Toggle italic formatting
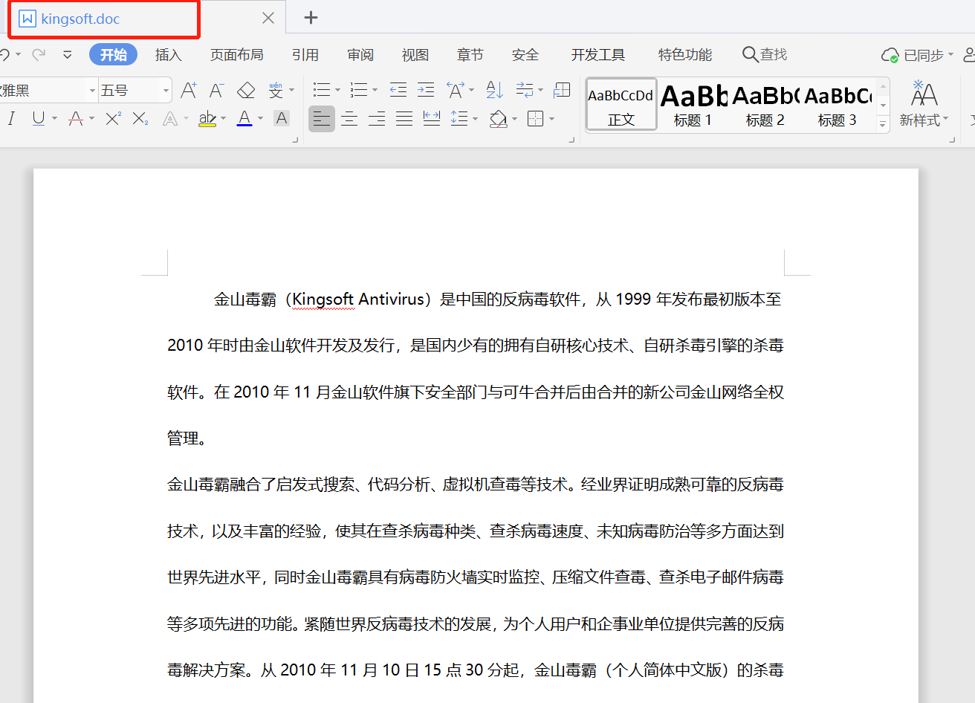 [x=11, y=118]
